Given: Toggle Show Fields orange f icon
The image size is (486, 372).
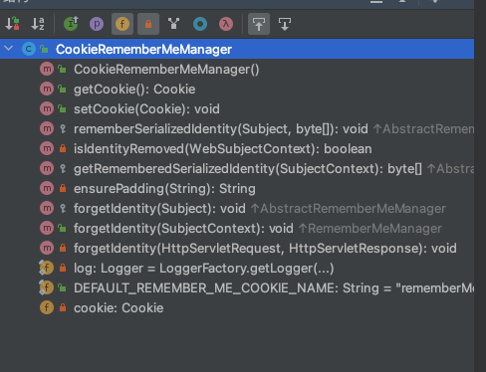Looking at the screenshot, I should [122, 24].
